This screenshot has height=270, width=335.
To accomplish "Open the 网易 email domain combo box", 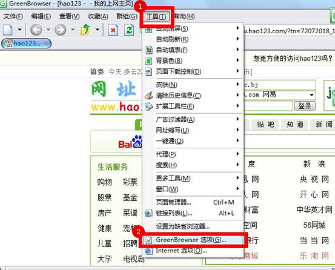I will tap(280, 94).
